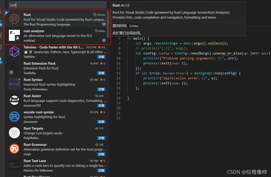This screenshot has height=177, width=271.
Task: Open the 'vscode-rust-syntax' extension title
Action: [x=39, y=112]
